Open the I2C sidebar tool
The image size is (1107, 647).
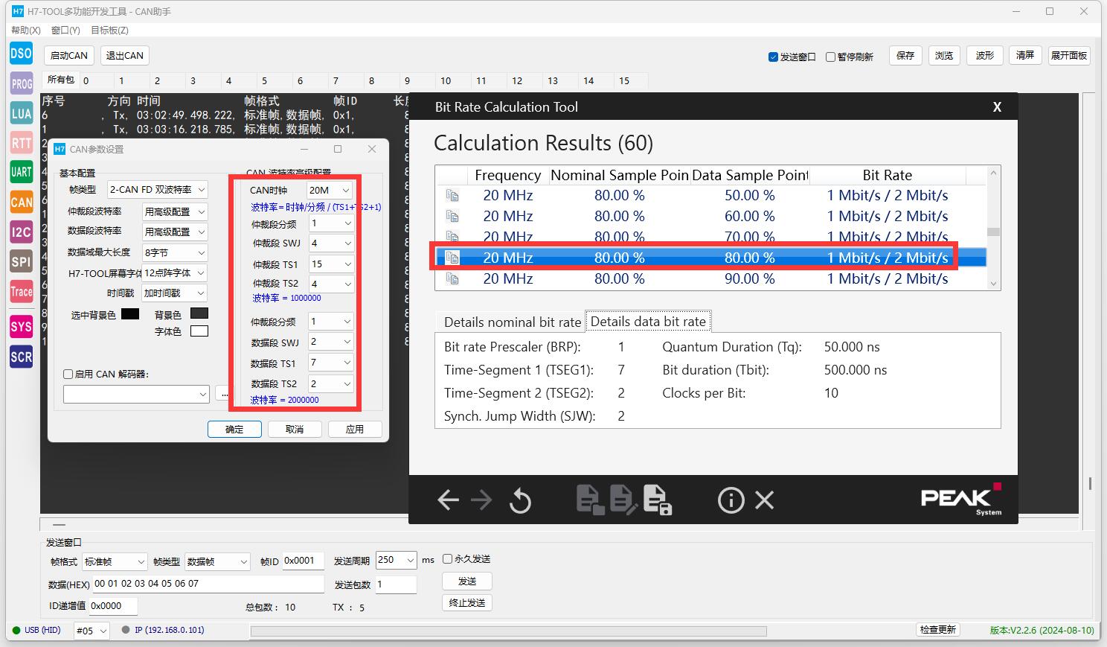(21, 232)
